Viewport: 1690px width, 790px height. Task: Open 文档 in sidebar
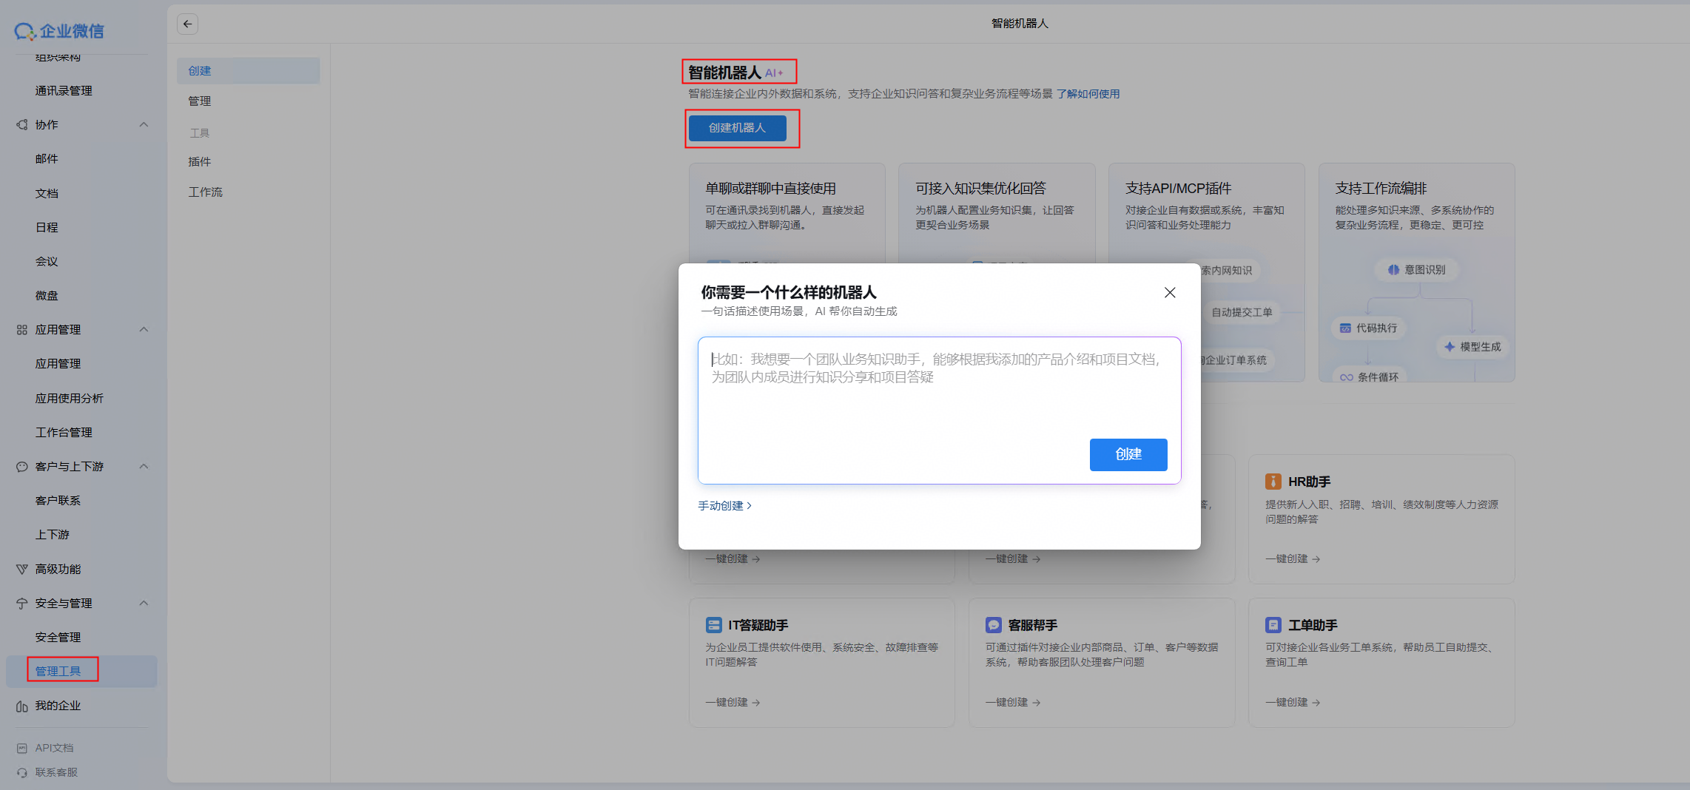click(x=47, y=194)
